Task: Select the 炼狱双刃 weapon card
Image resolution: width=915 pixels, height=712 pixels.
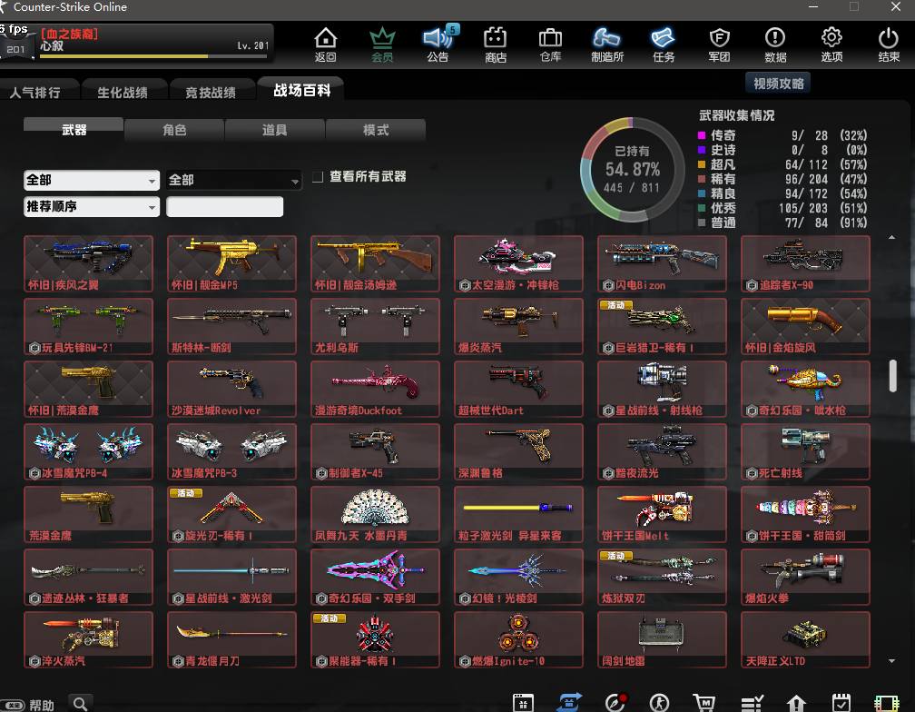Action: pos(663,578)
